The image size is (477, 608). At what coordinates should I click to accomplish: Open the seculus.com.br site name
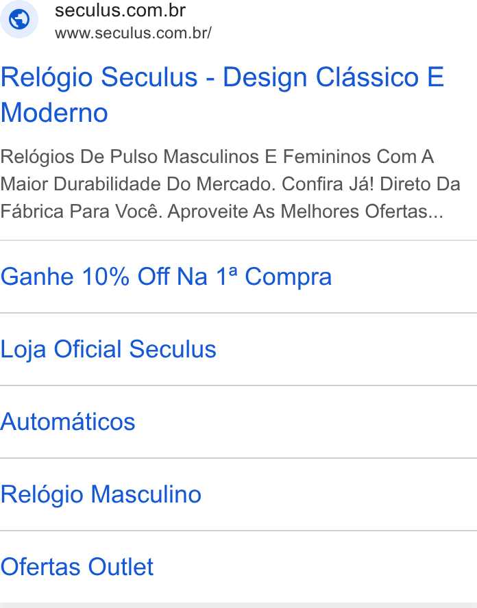(x=120, y=10)
